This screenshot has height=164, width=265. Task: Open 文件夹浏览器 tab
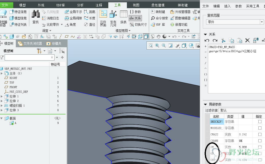[x=30, y=43]
